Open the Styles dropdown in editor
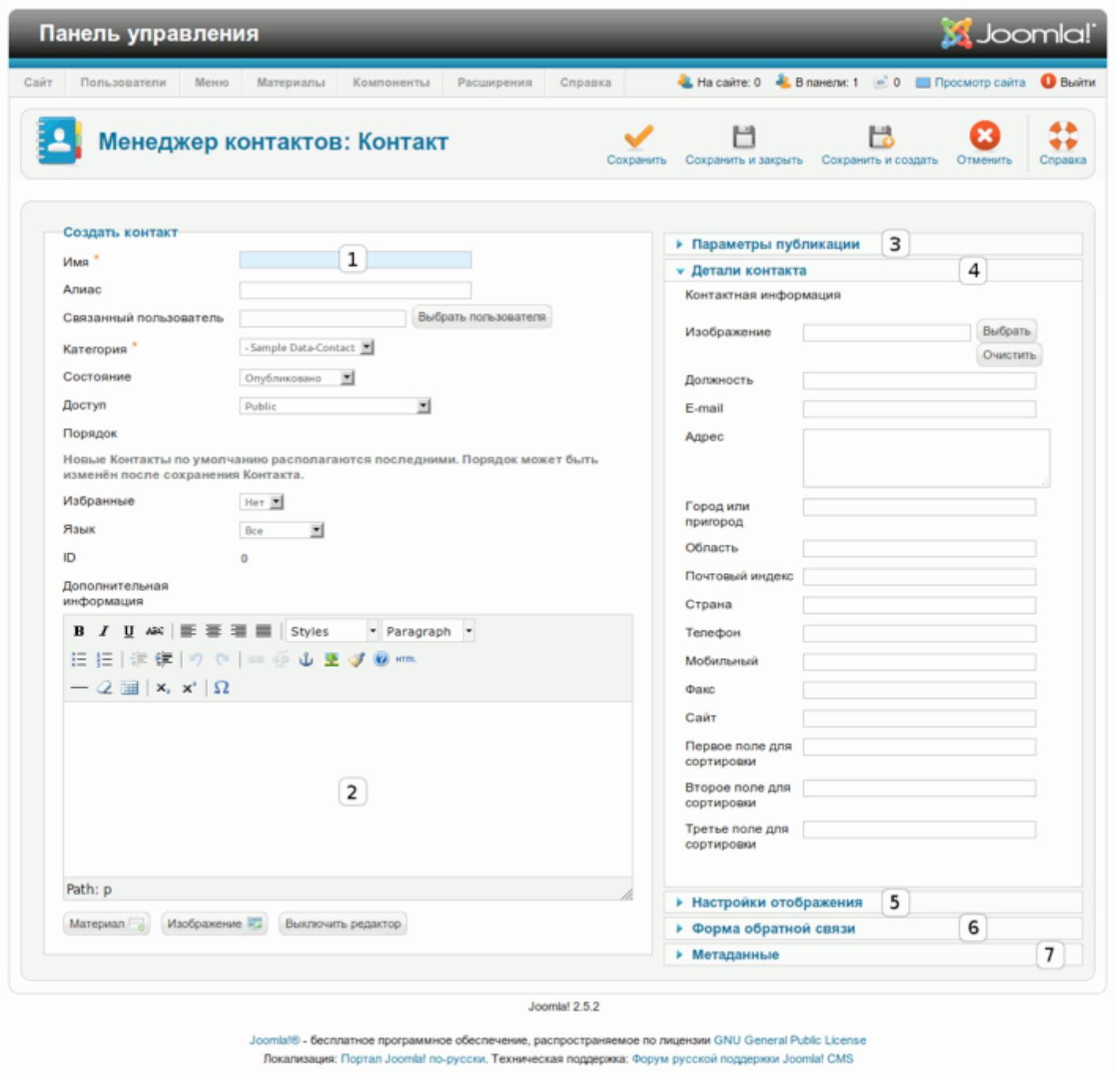 pos(332,631)
